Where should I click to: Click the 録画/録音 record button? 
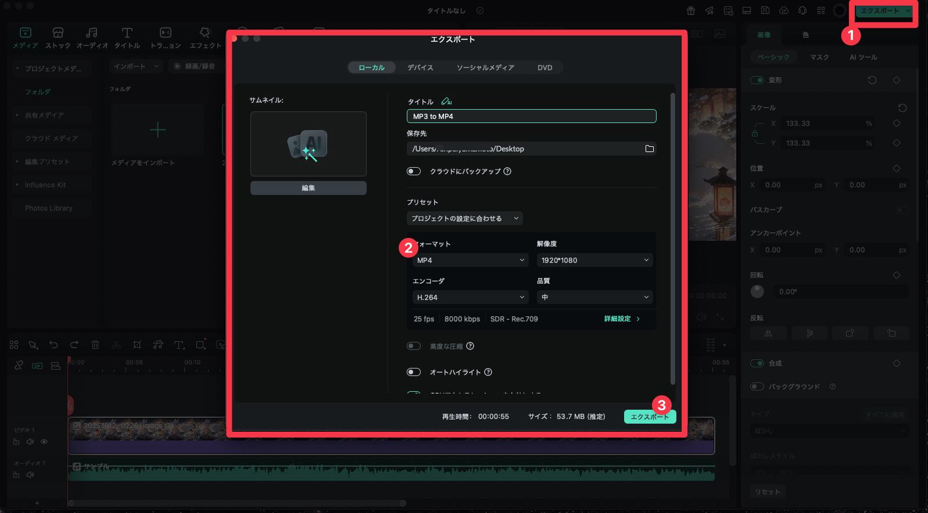point(195,66)
